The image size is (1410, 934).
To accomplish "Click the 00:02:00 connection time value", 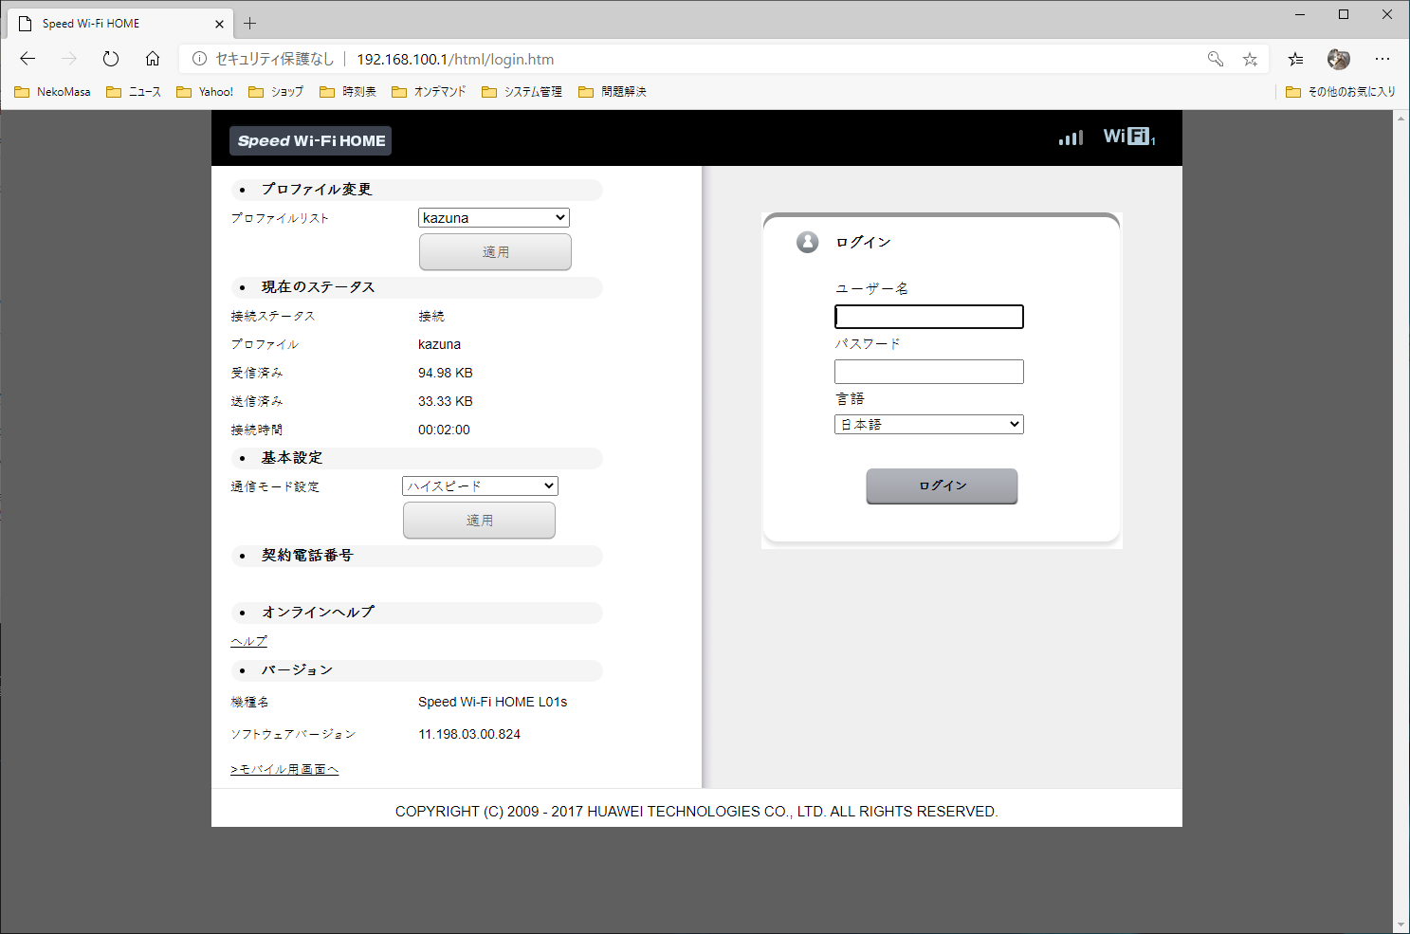I will click(x=444, y=430).
